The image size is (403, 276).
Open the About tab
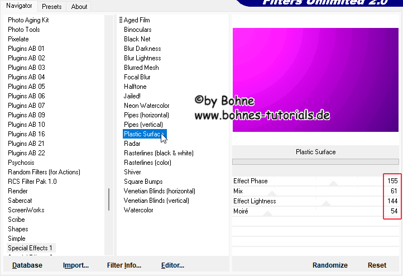click(x=79, y=7)
